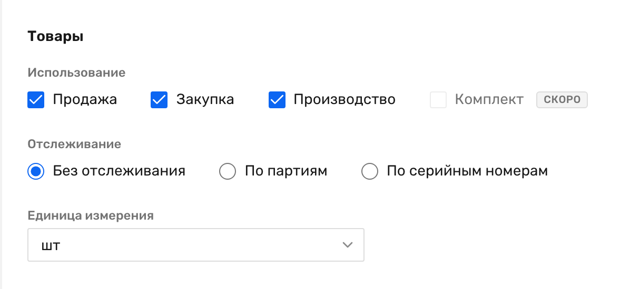Click the По партиям label text
This screenshot has height=289, width=630.
point(286,171)
